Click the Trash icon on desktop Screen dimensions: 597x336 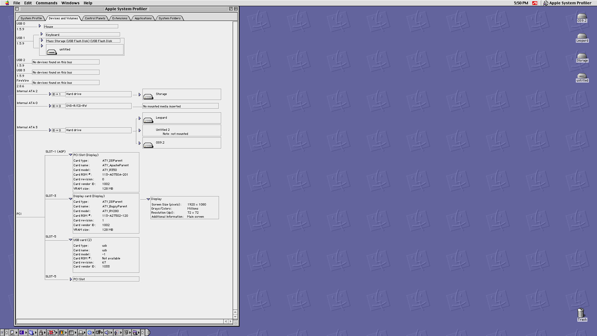click(x=581, y=313)
